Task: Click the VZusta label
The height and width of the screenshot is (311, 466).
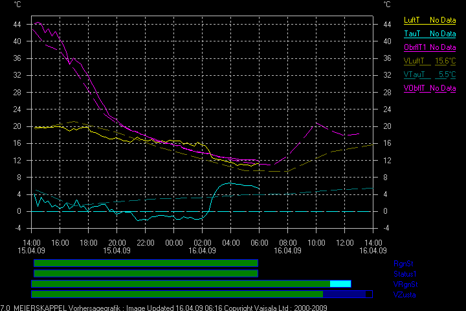Action: pyautogui.click(x=405, y=295)
